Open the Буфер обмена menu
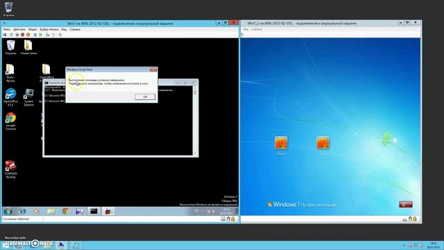This screenshot has height=250, width=444. 49,29
